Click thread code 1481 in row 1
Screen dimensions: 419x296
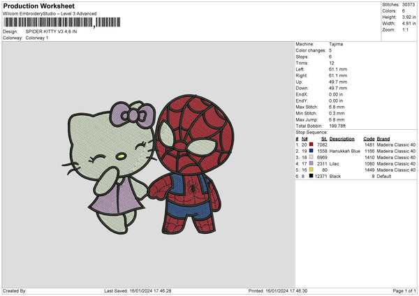(369, 145)
